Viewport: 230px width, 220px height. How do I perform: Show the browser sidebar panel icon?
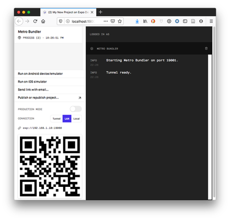pyautogui.click(x=185, y=21)
